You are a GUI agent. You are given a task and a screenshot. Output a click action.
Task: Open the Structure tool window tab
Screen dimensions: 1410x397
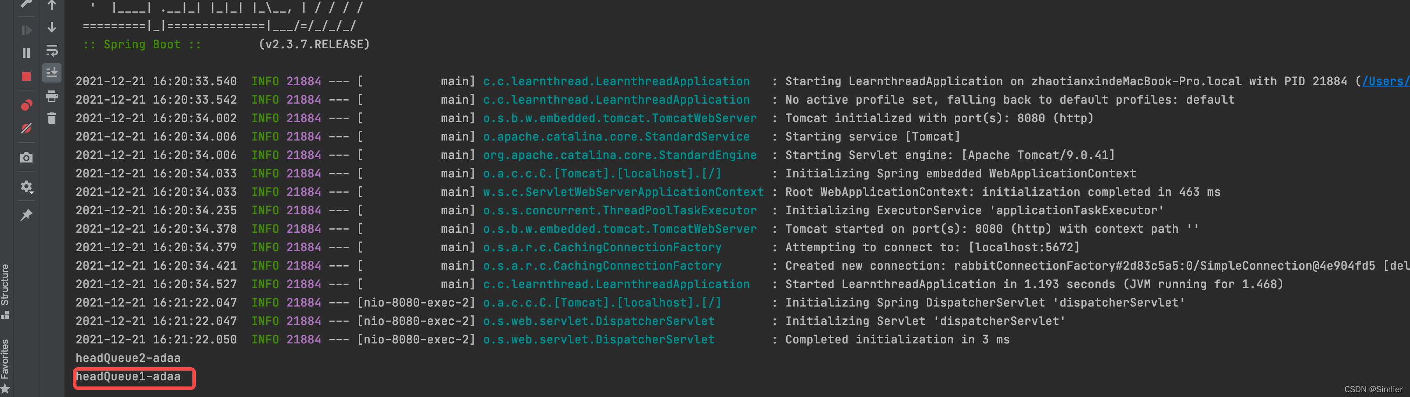tap(5, 290)
